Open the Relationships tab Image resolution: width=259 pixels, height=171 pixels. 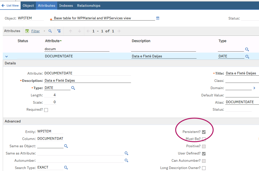(89, 6)
